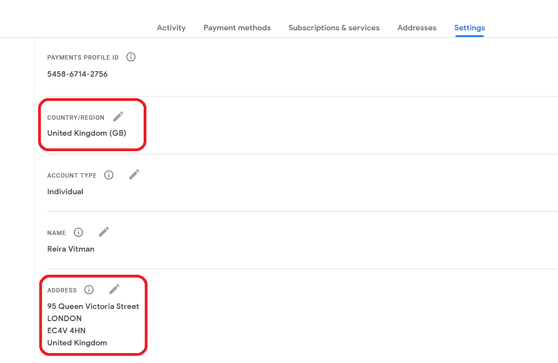
Task: Click the United Kingdom (GB) value
Action: tap(87, 133)
